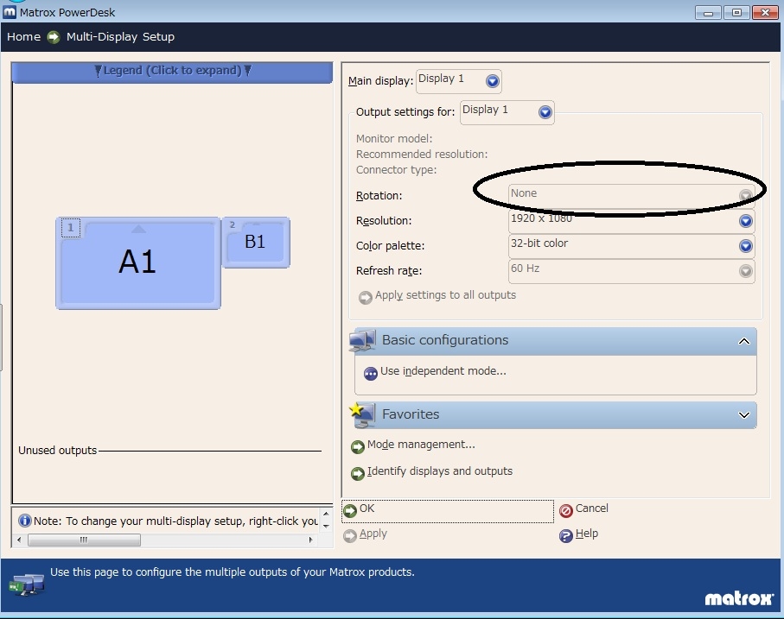The image size is (784, 619).
Task: Open the Output settings for dropdown
Action: click(507, 112)
